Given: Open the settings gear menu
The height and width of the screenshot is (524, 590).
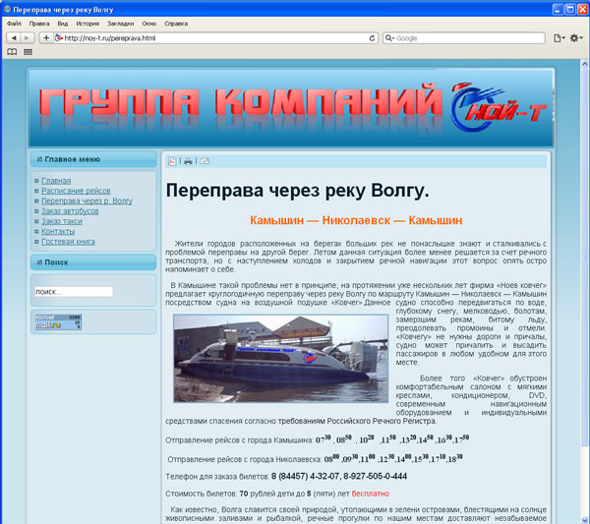Looking at the screenshot, I should click(x=575, y=38).
